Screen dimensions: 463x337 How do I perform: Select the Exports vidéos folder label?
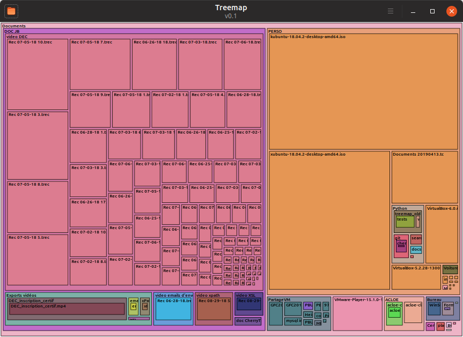[x=21, y=295]
